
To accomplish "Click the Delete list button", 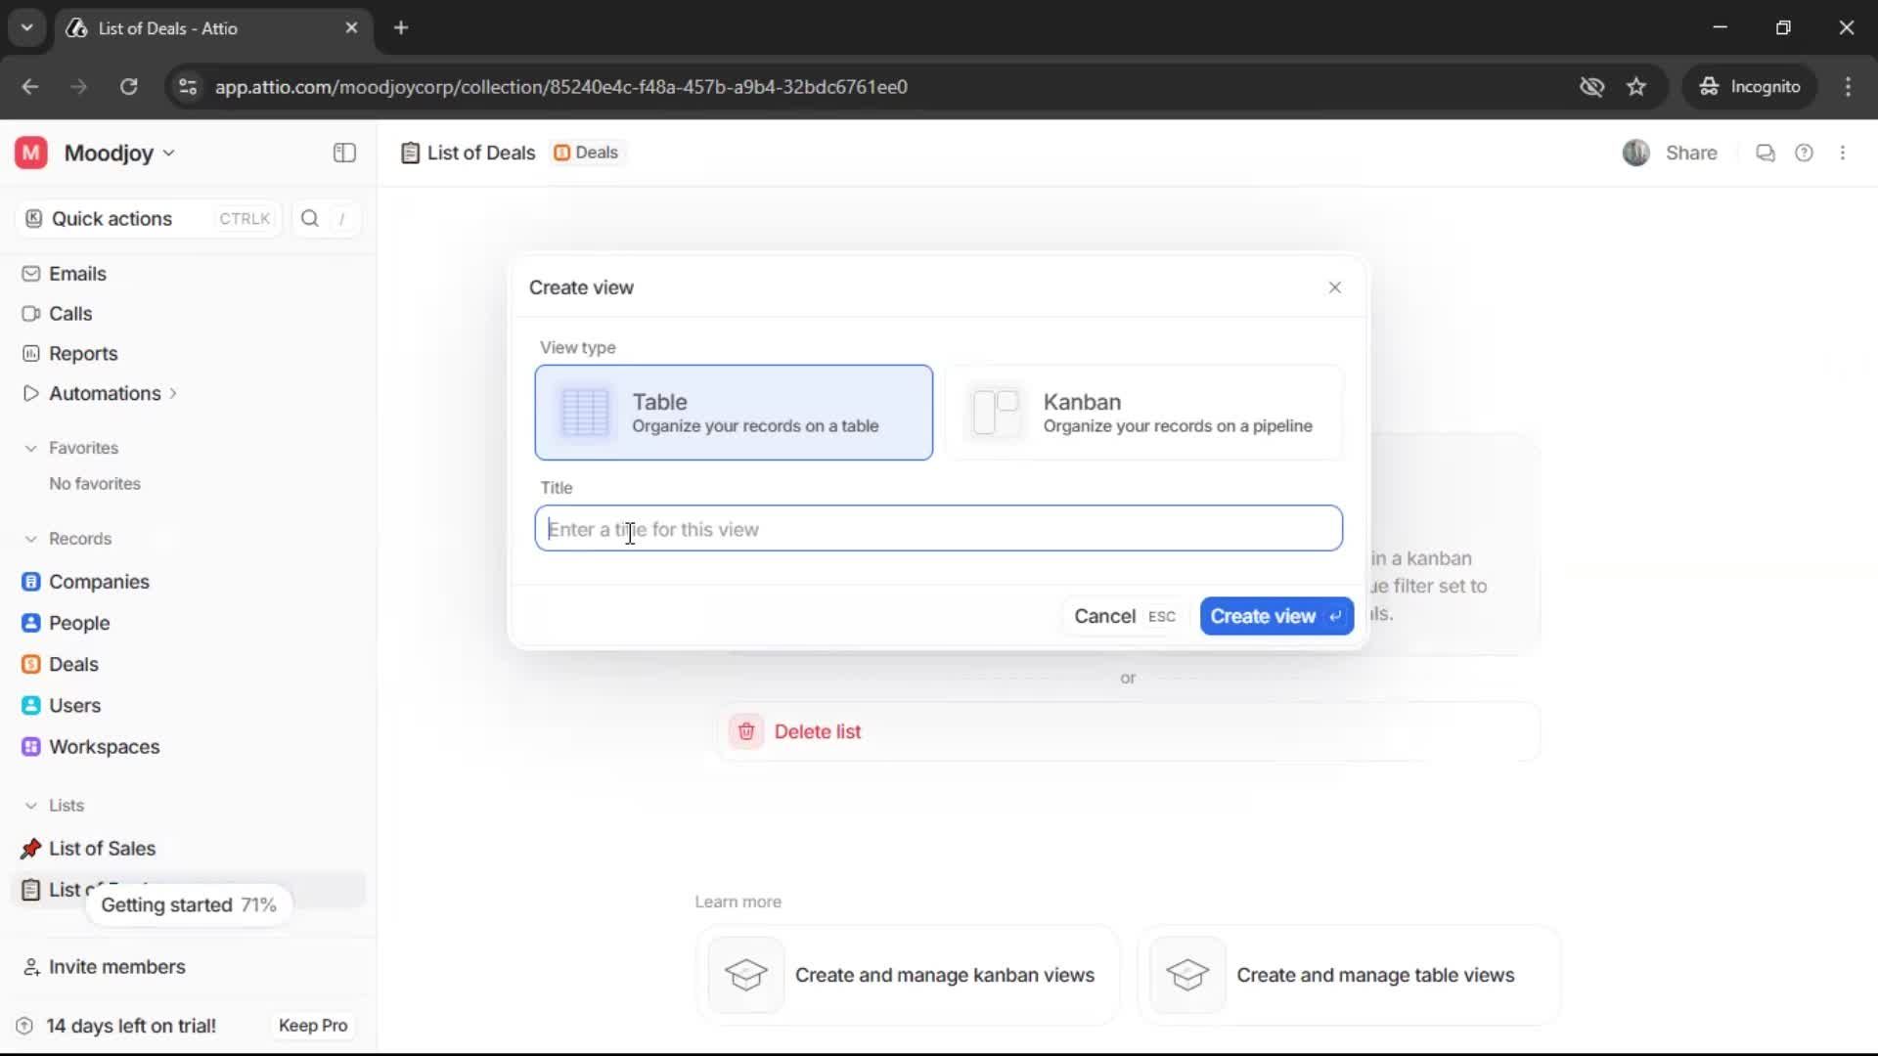I will coord(819,730).
